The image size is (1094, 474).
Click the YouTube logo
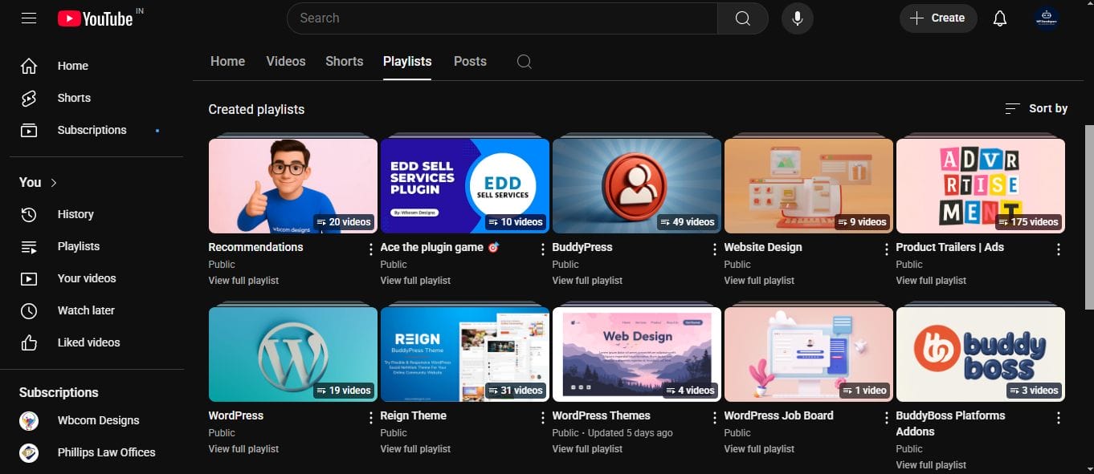tap(96, 18)
